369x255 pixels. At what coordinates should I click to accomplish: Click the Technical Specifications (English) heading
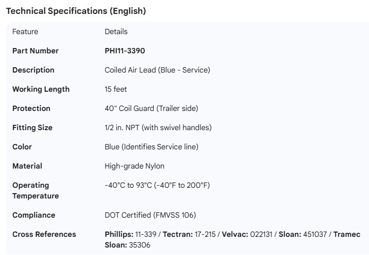[75, 11]
